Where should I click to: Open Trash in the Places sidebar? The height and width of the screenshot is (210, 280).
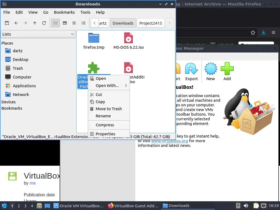pos(14,68)
